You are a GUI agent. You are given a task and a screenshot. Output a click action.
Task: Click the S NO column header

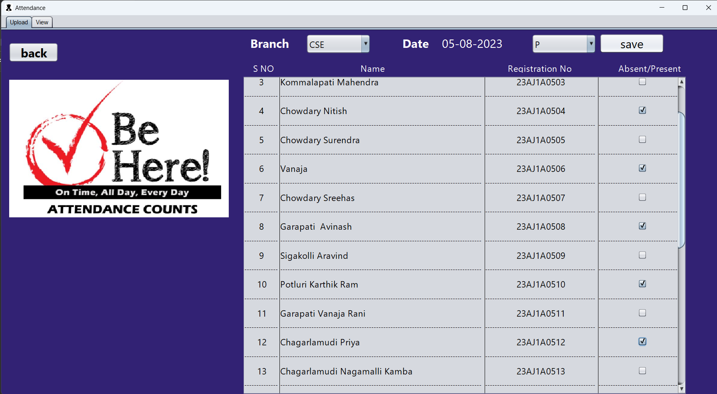click(263, 69)
